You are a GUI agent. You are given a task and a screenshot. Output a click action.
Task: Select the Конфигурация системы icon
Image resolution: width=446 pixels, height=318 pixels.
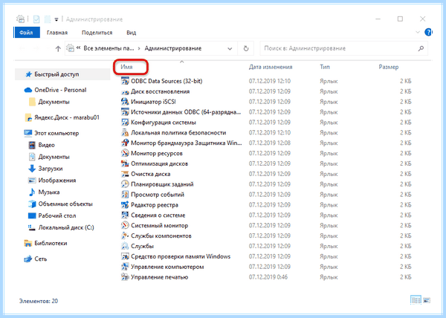[x=125, y=123]
